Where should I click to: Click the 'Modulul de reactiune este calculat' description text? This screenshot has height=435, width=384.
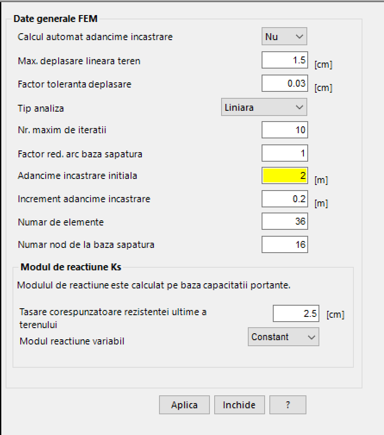tap(153, 285)
